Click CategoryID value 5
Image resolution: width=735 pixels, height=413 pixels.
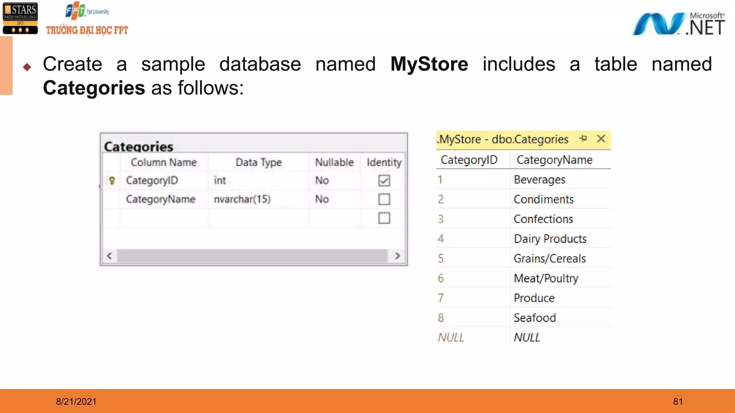473,258
